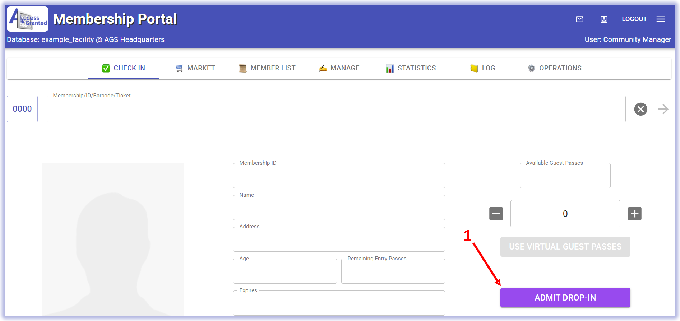Click the Access Granted logo
Image resolution: width=680 pixels, height=321 pixels.
coord(28,19)
